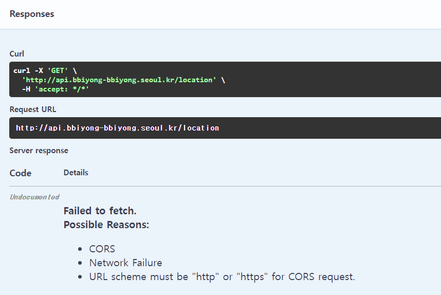
Task: Click the Responses section heading
Action: coord(32,14)
